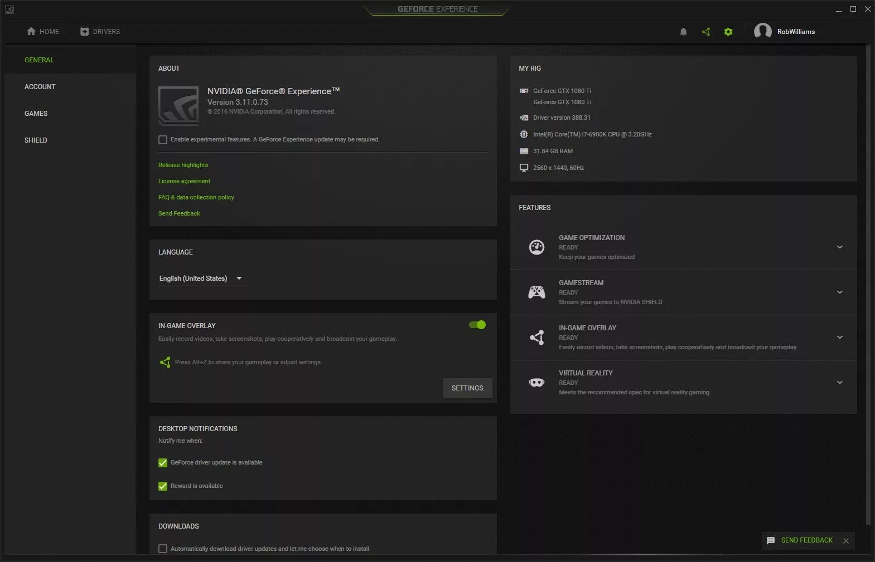Click the In-Game Overlay share icon in Features

click(536, 337)
